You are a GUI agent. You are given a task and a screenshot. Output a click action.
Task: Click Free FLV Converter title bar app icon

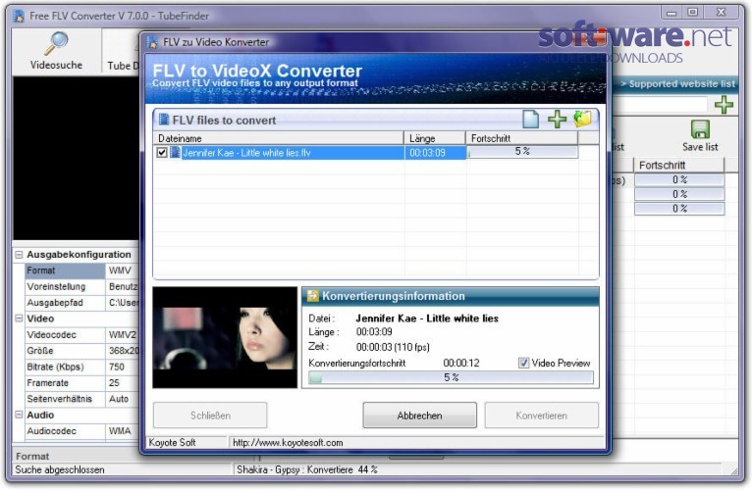[19, 16]
